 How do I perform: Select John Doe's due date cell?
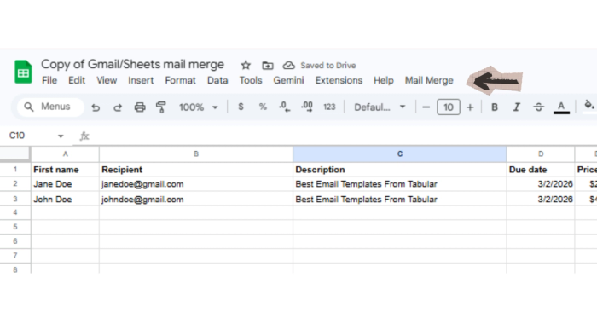point(541,199)
